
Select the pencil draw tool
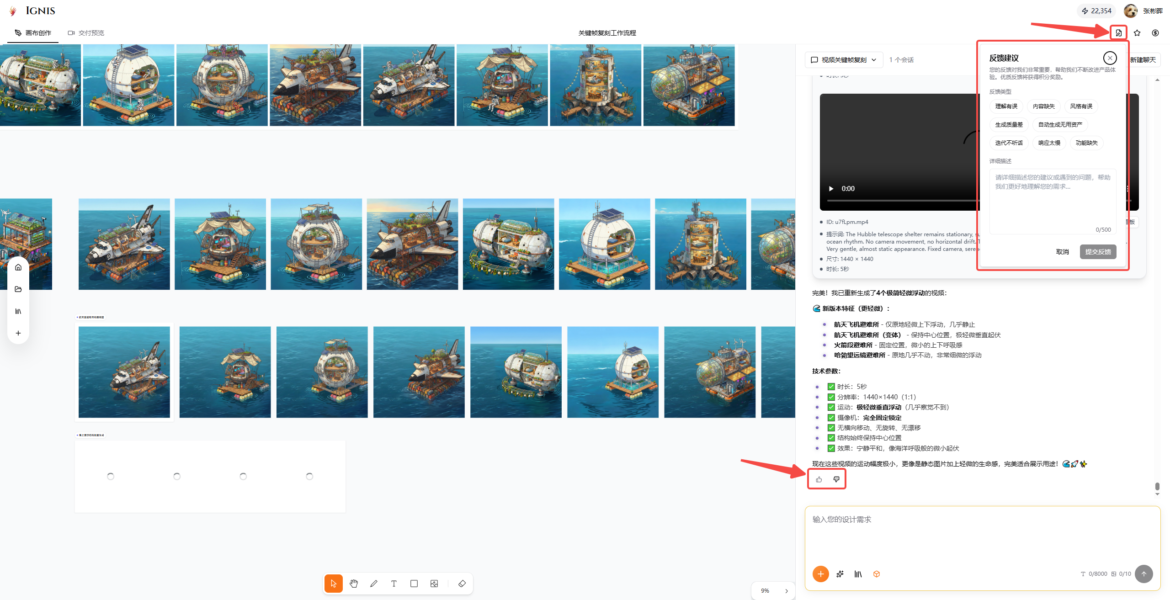pyautogui.click(x=374, y=584)
